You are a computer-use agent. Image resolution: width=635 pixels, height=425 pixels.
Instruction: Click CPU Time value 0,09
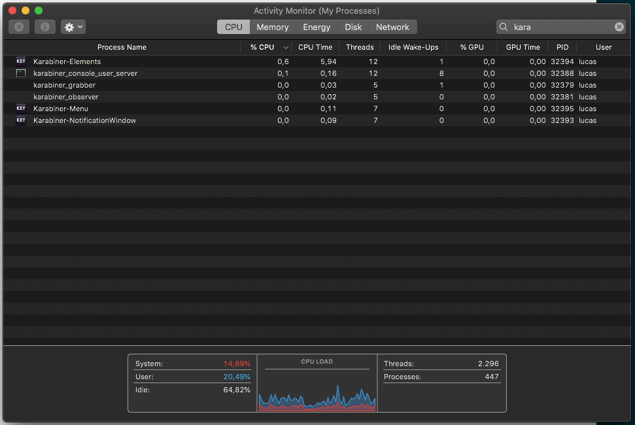click(x=328, y=120)
